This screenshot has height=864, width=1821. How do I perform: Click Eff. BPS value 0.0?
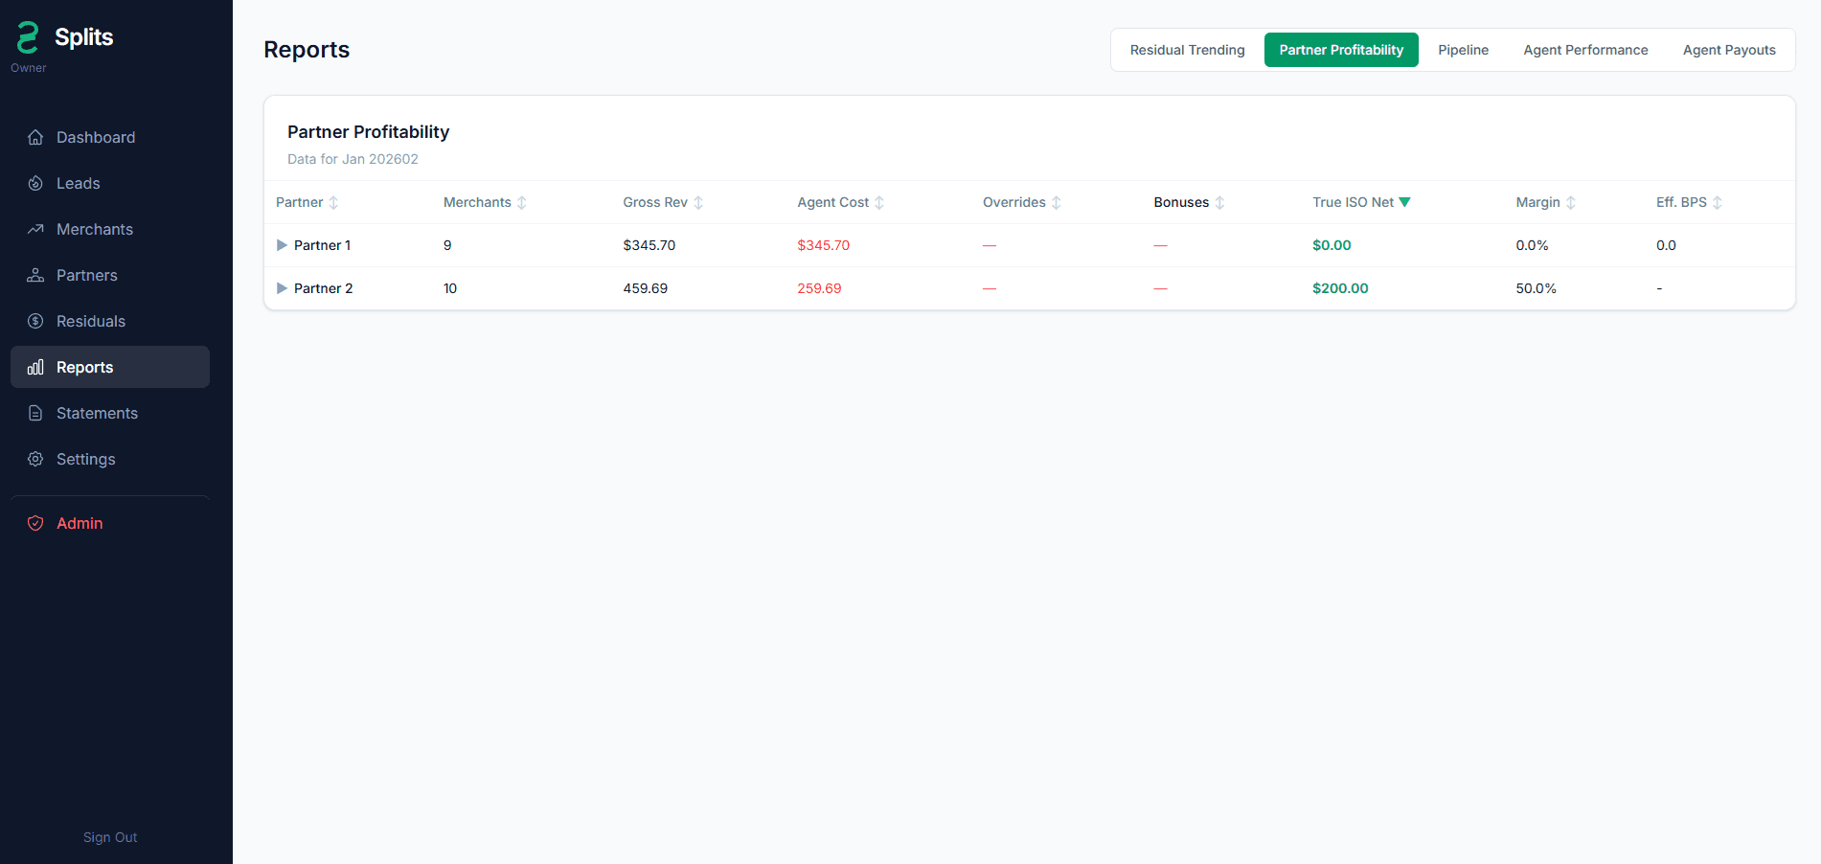pos(1666,245)
